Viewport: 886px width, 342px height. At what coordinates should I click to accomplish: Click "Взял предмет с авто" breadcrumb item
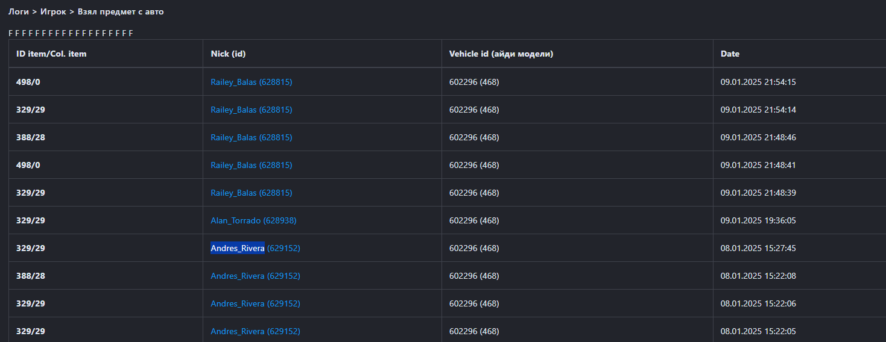coord(121,11)
